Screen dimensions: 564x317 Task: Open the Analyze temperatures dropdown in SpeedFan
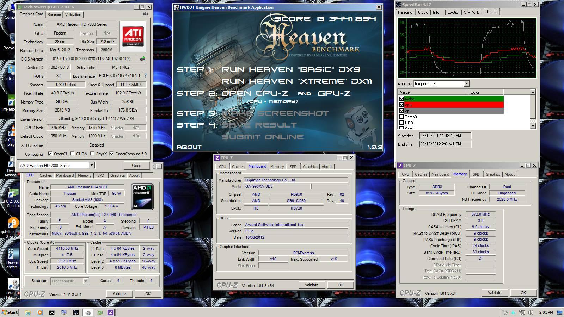coord(466,84)
